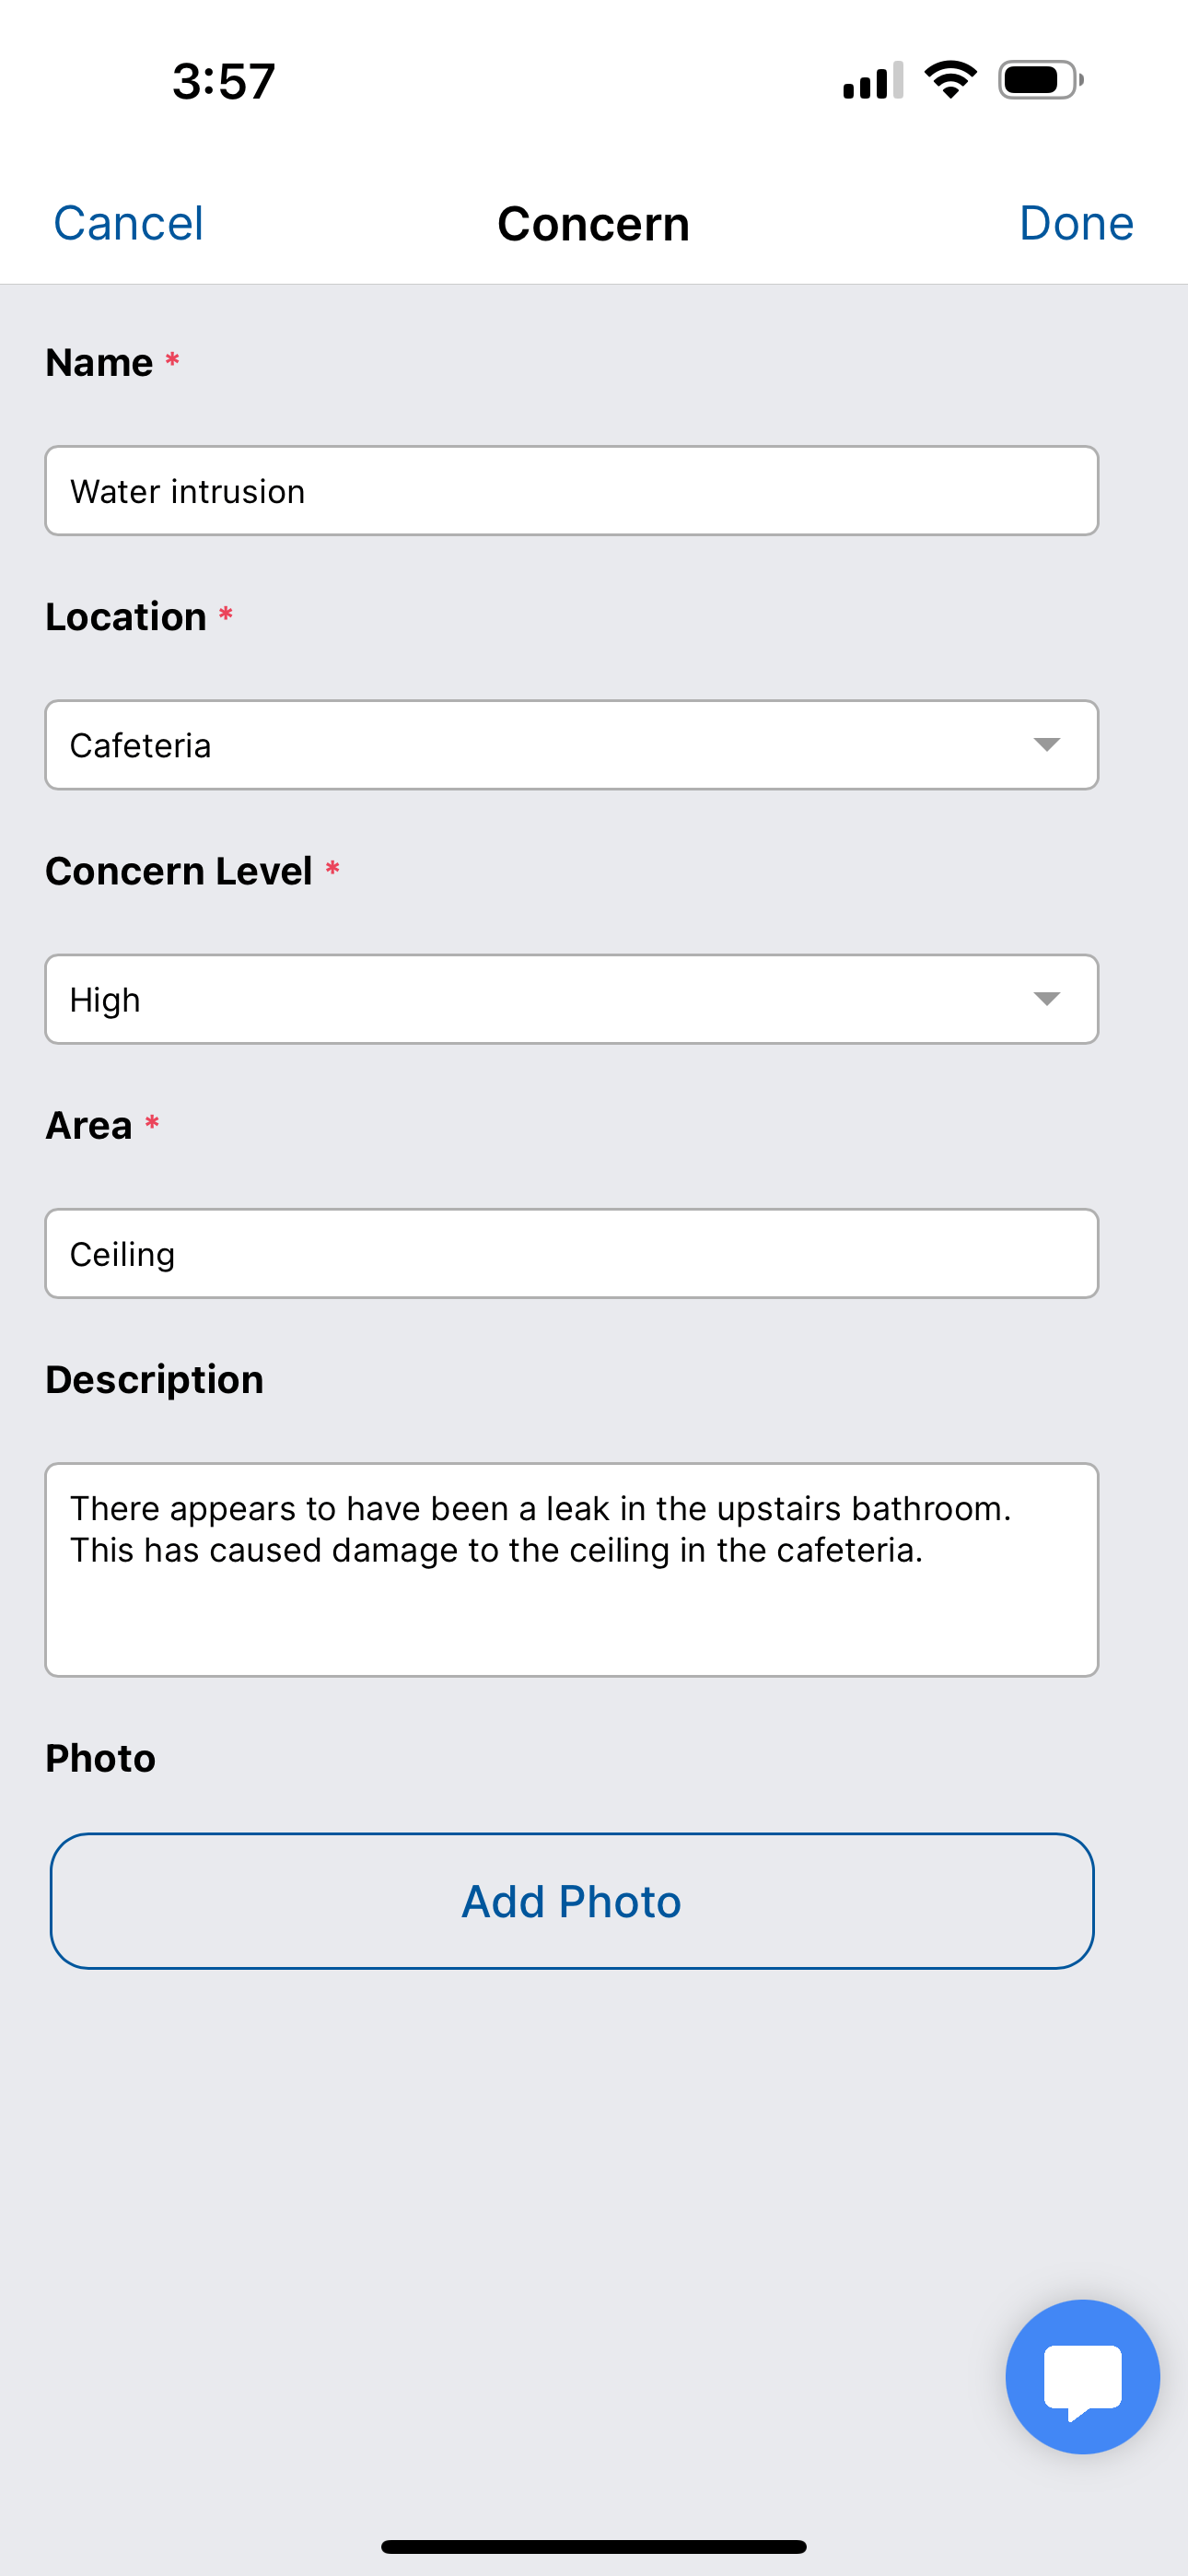Open the Concern Level dropdown arrow
Image resolution: width=1188 pixels, height=2576 pixels.
tap(1046, 999)
